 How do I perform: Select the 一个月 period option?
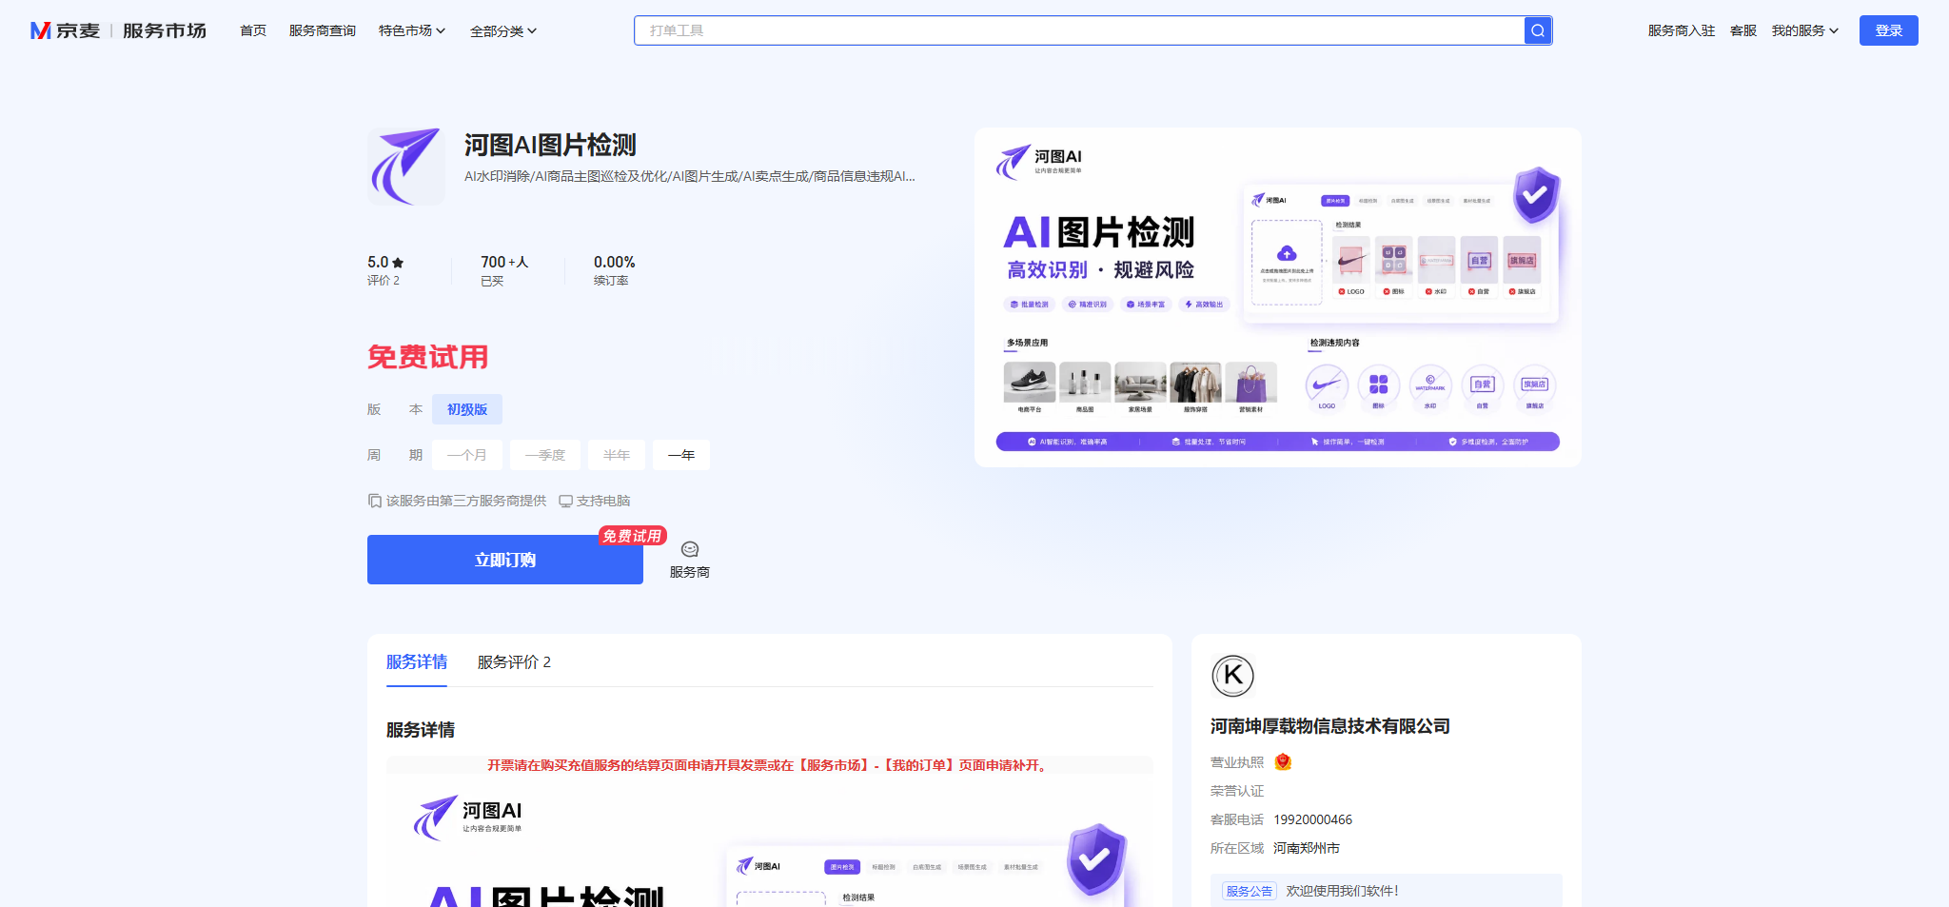pyautogui.click(x=467, y=455)
